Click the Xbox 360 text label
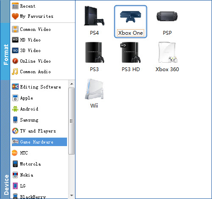Image resolution: width=212 pixels, height=199 pixels. tap(167, 69)
